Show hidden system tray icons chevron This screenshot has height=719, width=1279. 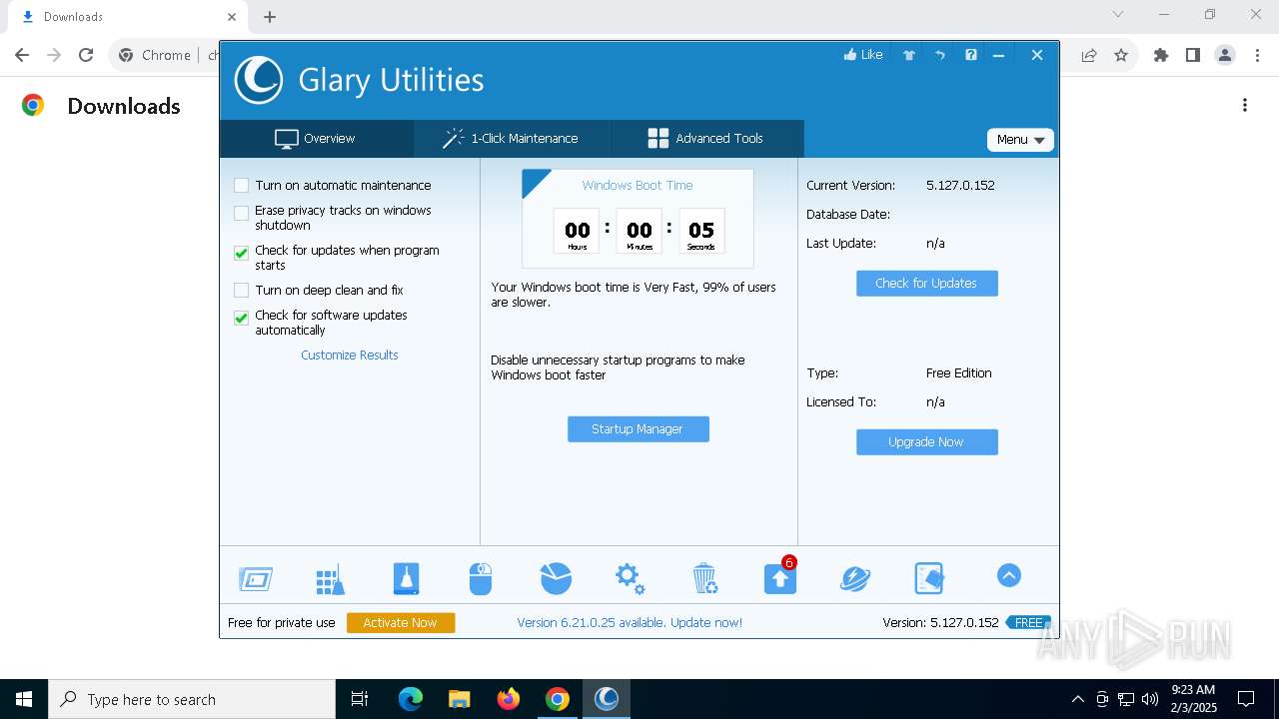coord(1077,699)
